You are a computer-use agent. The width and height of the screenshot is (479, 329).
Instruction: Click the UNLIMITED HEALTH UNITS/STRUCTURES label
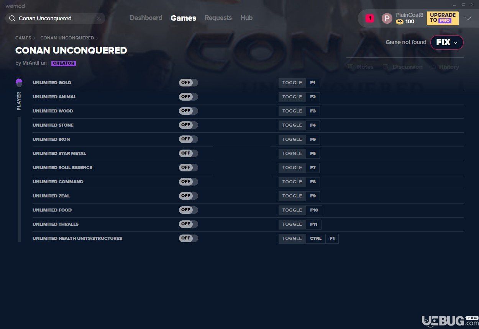coord(77,238)
